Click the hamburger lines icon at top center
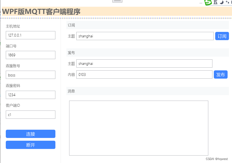 (117, 1)
